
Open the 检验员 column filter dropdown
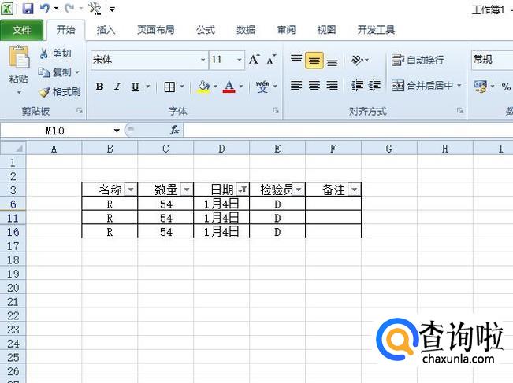coord(299,190)
